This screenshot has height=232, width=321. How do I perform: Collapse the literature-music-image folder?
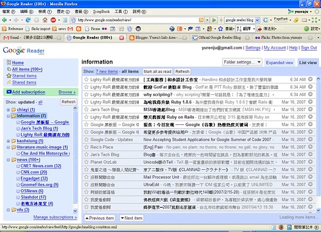point(8,147)
